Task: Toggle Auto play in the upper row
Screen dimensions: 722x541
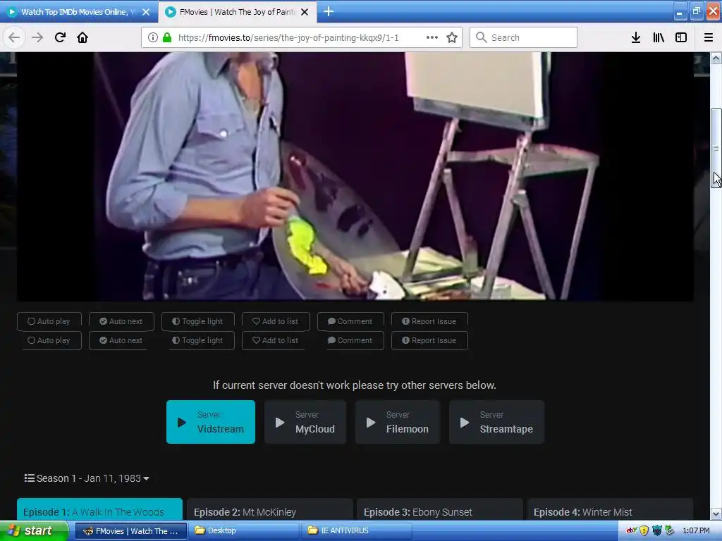Action: point(49,321)
